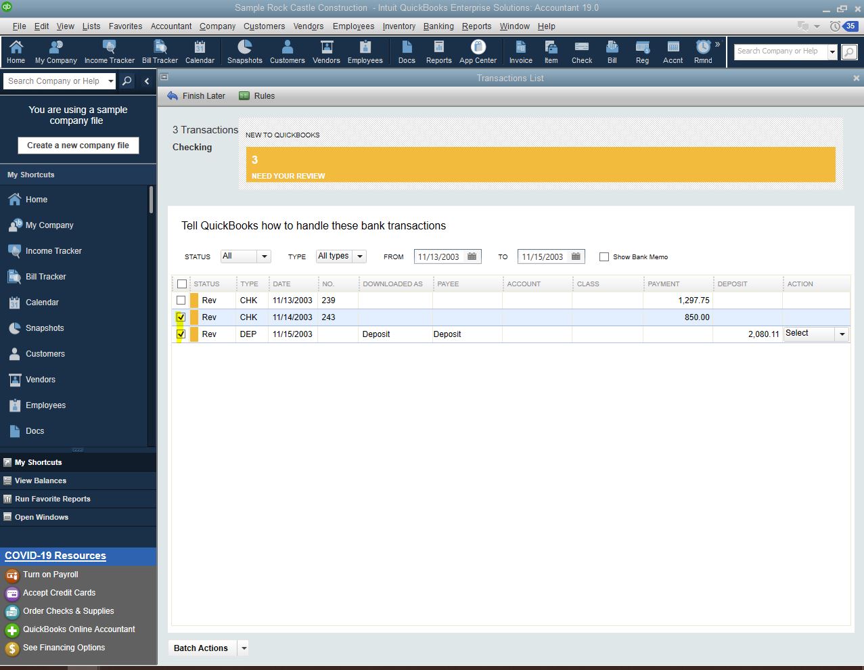The height and width of the screenshot is (670, 864).
Task: Click Accept Credit Cards link
Action: point(59,593)
